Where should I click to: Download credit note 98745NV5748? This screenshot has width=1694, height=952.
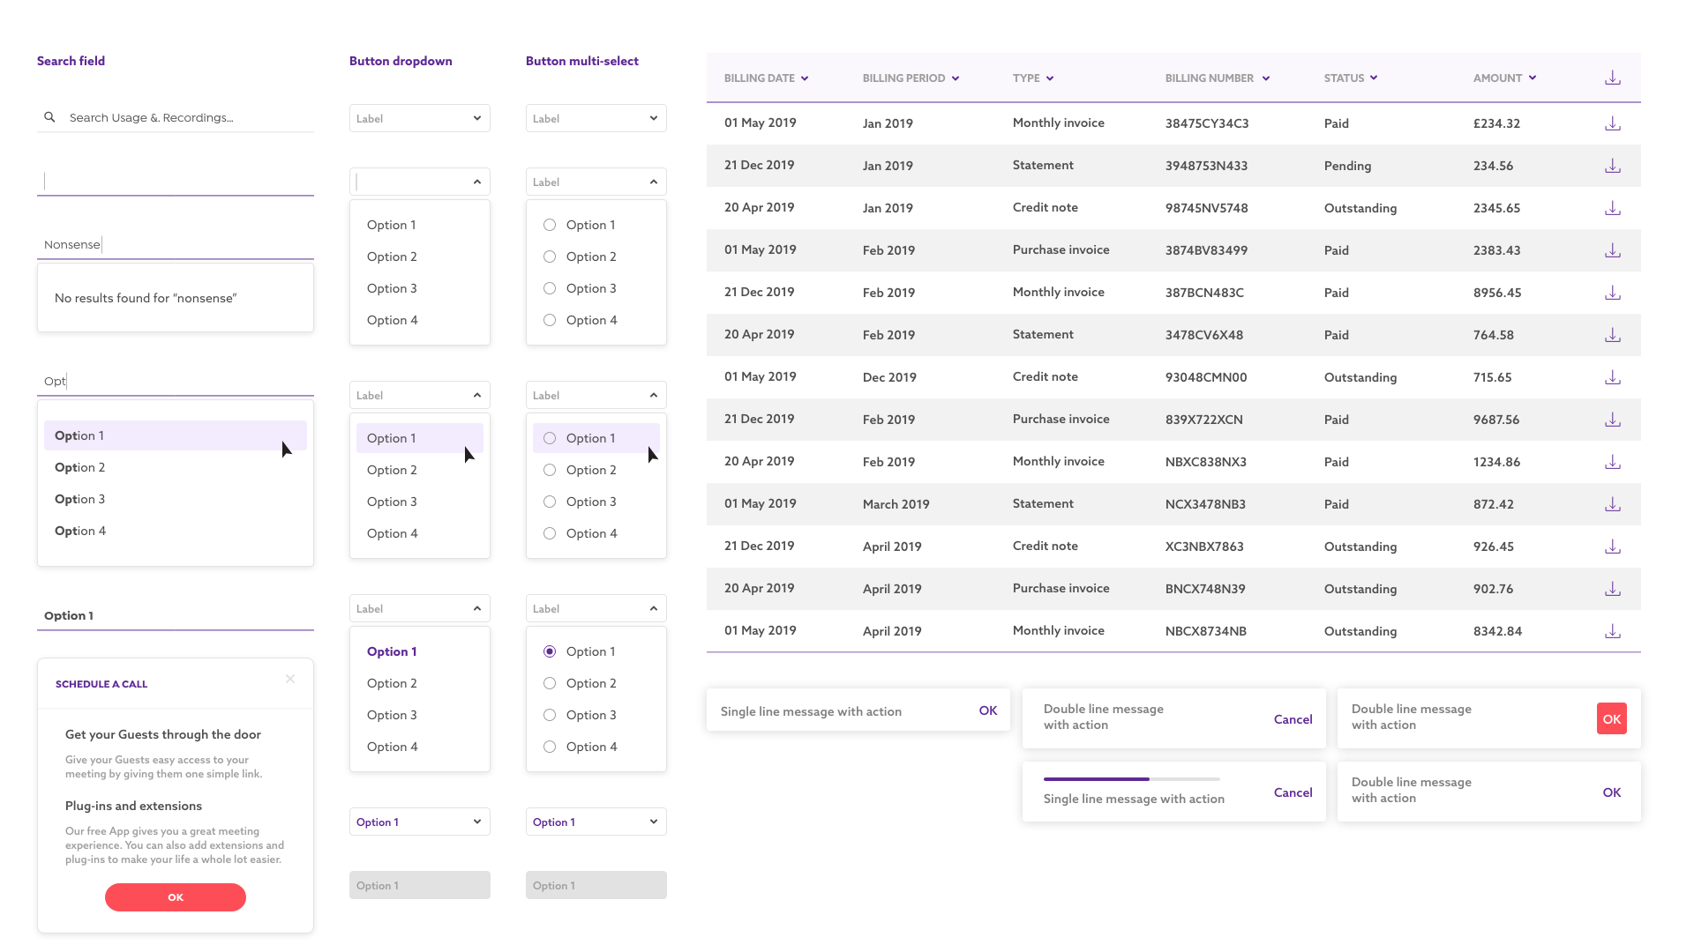coord(1612,208)
